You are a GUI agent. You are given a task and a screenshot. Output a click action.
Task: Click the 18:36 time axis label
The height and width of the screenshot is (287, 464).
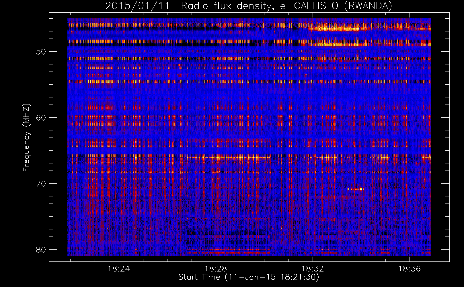pos(410,269)
